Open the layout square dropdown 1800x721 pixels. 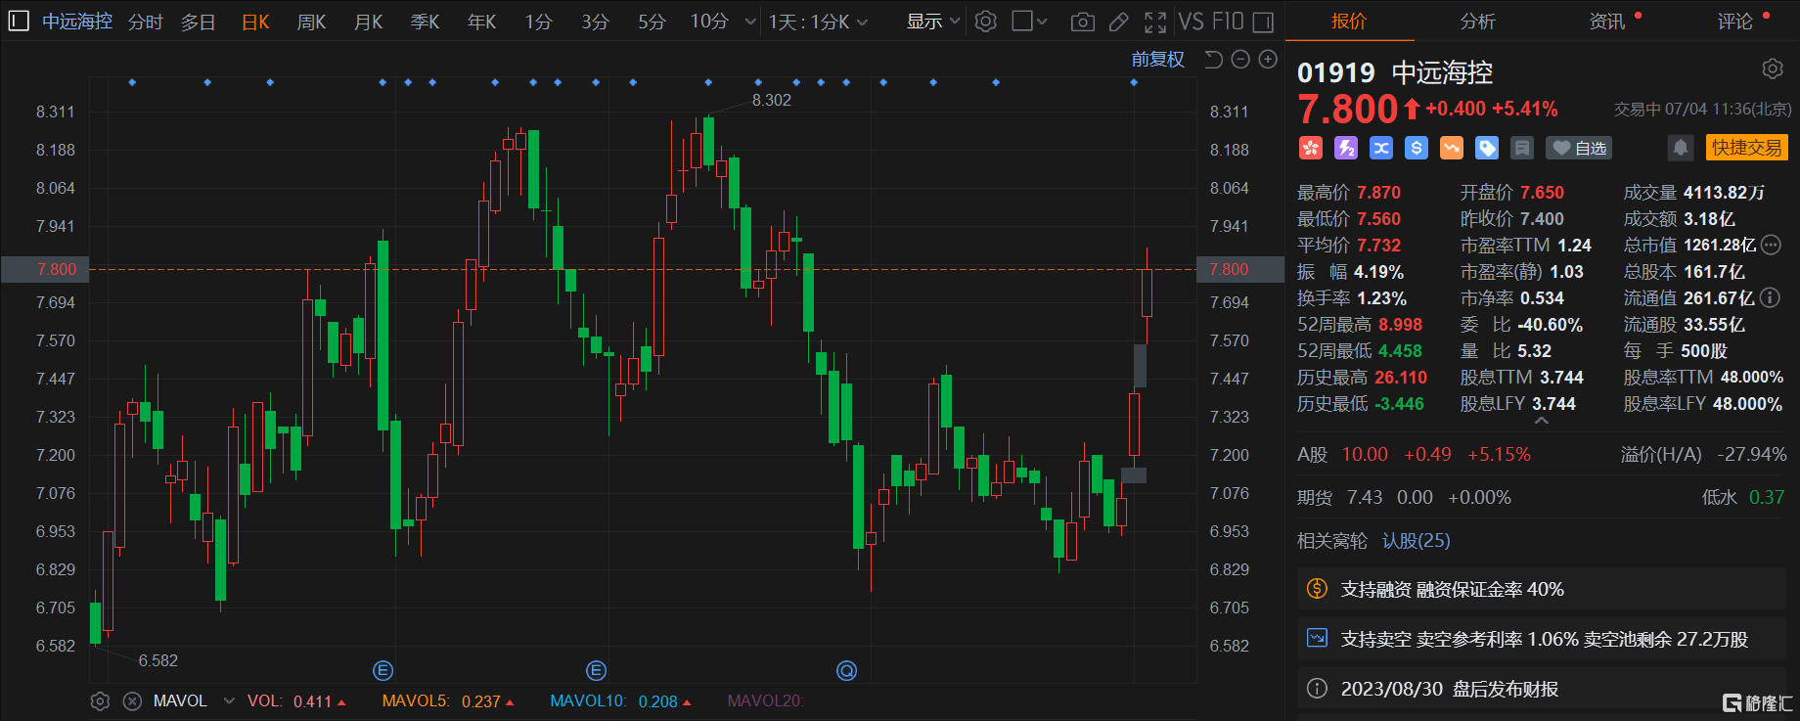coord(1029,22)
